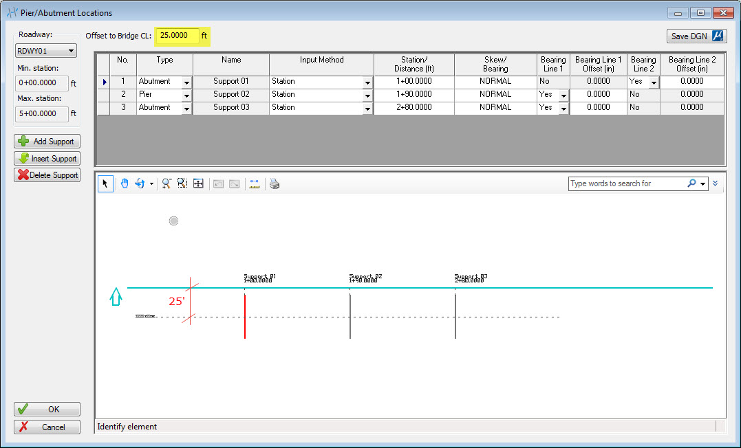Click Skew/Bearing NORMAL cell for Support 03

[x=495, y=108]
